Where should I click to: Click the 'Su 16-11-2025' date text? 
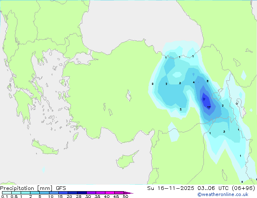click(x=171, y=188)
